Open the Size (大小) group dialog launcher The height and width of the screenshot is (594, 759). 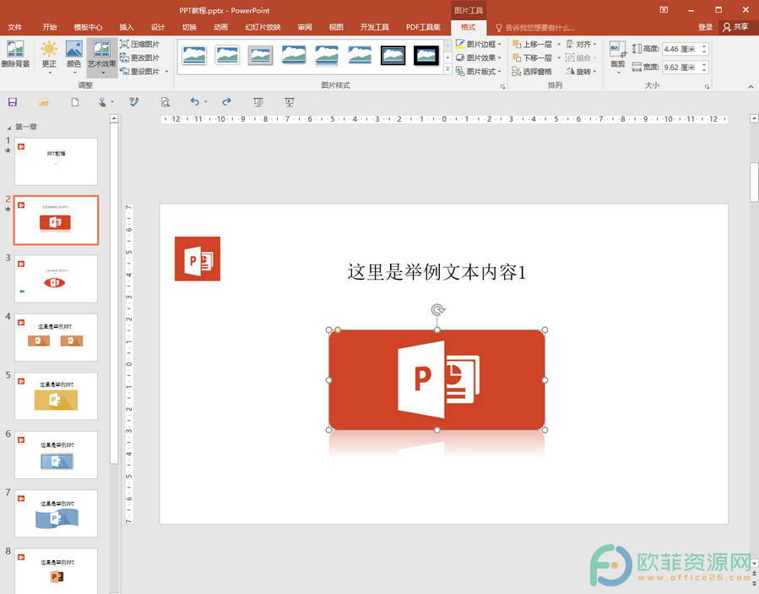(707, 87)
